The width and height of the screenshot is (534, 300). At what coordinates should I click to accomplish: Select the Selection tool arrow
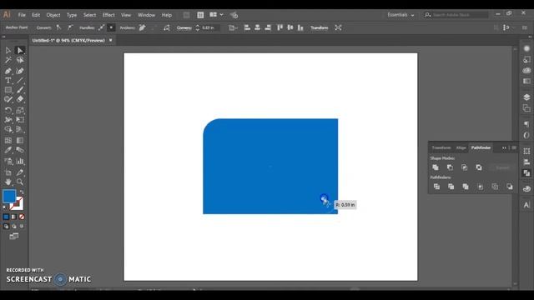point(8,50)
